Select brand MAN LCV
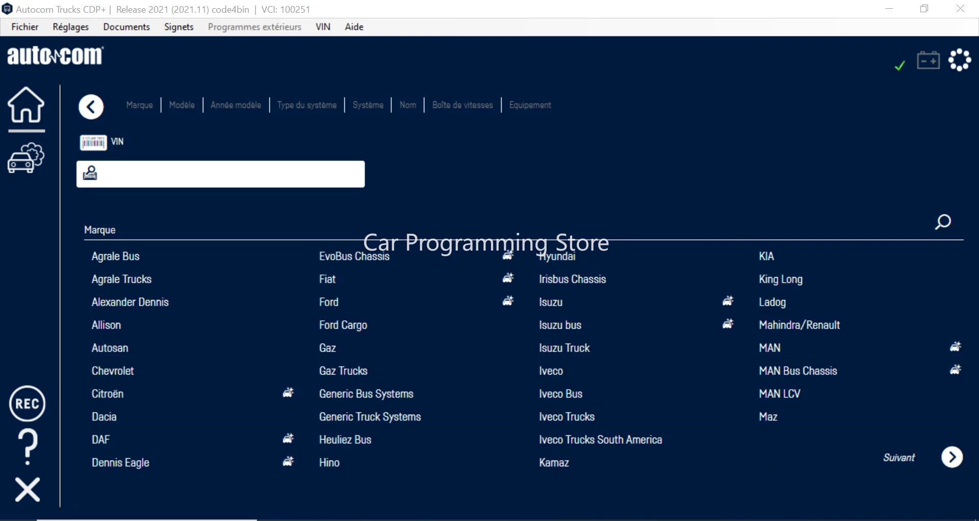 pyautogui.click(x=780, y=394)
